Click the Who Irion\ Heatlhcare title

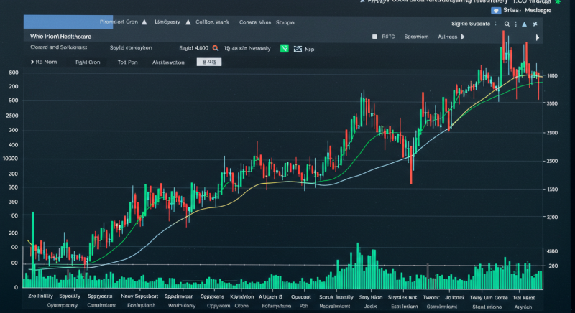tap(60, 36)
